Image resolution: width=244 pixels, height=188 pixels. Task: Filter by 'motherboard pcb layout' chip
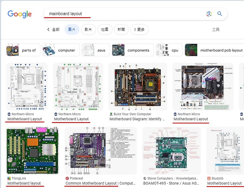(x=214, y=50)
